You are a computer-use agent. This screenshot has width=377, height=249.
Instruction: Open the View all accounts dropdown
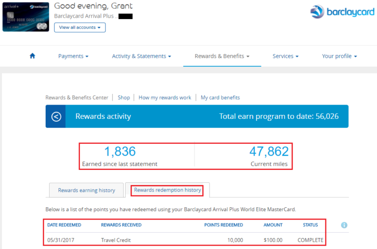pos(80,28)
